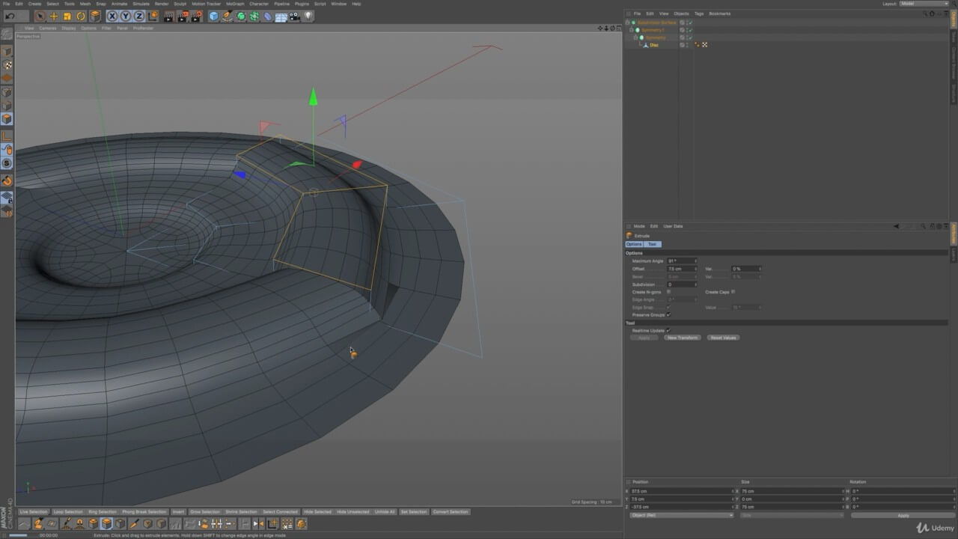Open the Object (Rel) coordinate dropdown

pyautogui.click(x=682, y=515)
